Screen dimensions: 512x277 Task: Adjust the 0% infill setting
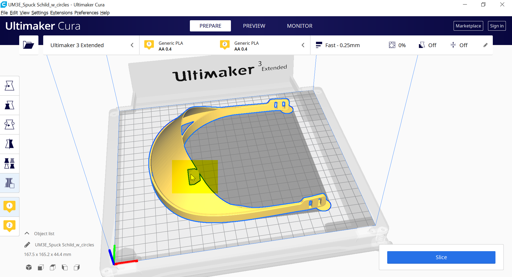[x=397, y=45]
